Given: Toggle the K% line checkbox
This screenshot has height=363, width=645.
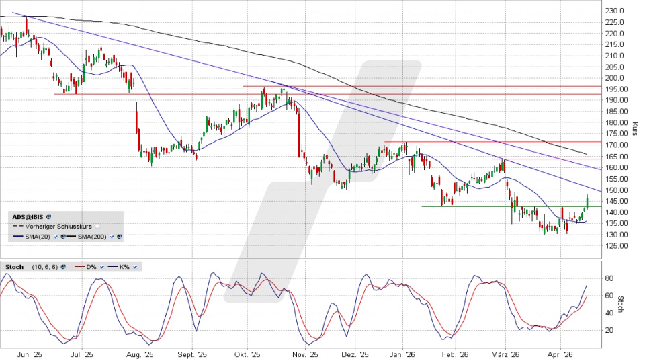Looking at the screenshot, I should point(135,267).
